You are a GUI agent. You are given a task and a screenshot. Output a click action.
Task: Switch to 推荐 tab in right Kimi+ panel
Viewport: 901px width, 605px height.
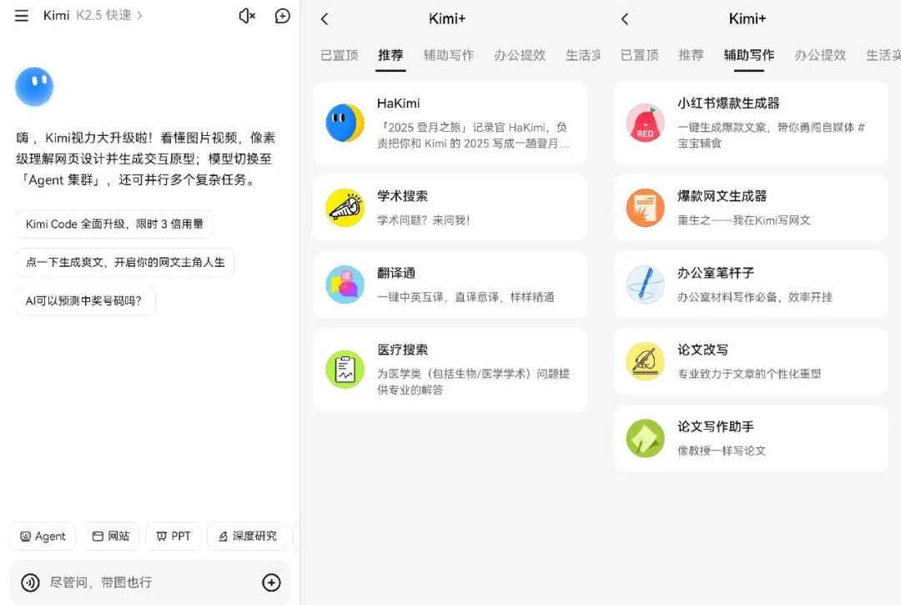coord(691,55)
